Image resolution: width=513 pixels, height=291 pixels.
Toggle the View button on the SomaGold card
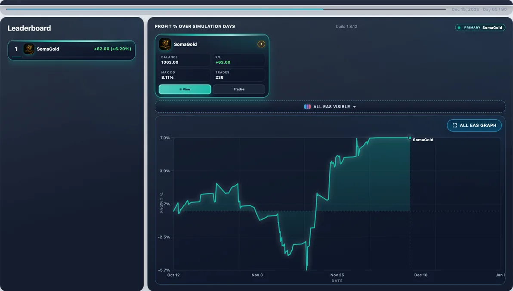coord(185,90)
